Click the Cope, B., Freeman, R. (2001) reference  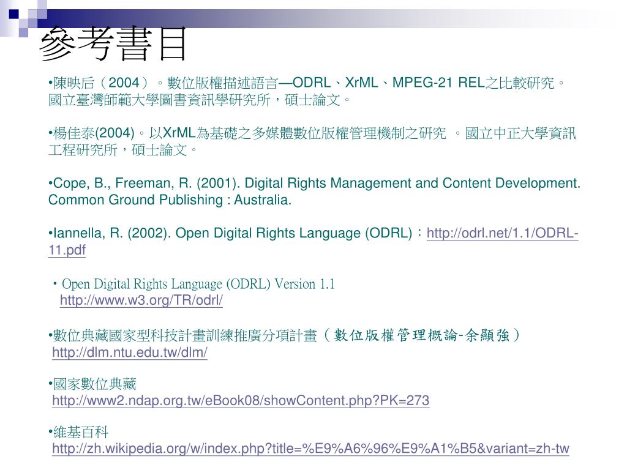point(314,191)
